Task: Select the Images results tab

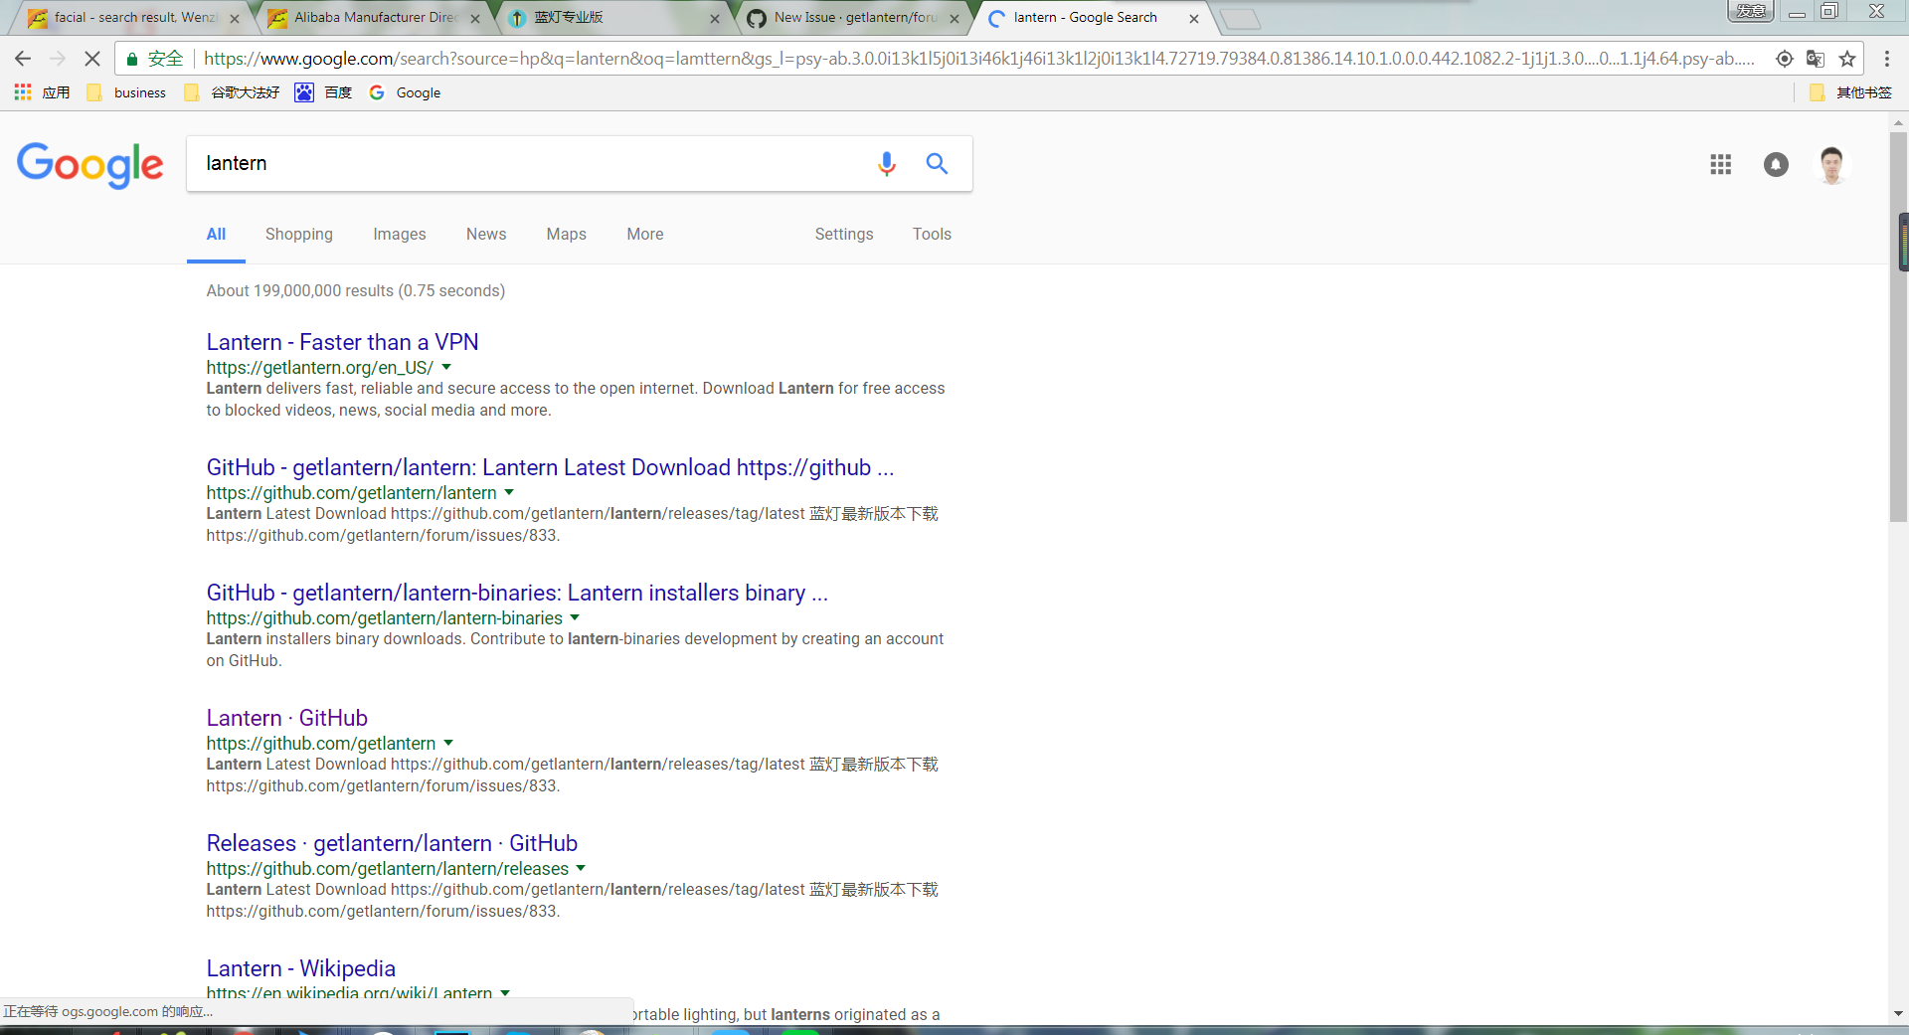Action: pos(400,235)
